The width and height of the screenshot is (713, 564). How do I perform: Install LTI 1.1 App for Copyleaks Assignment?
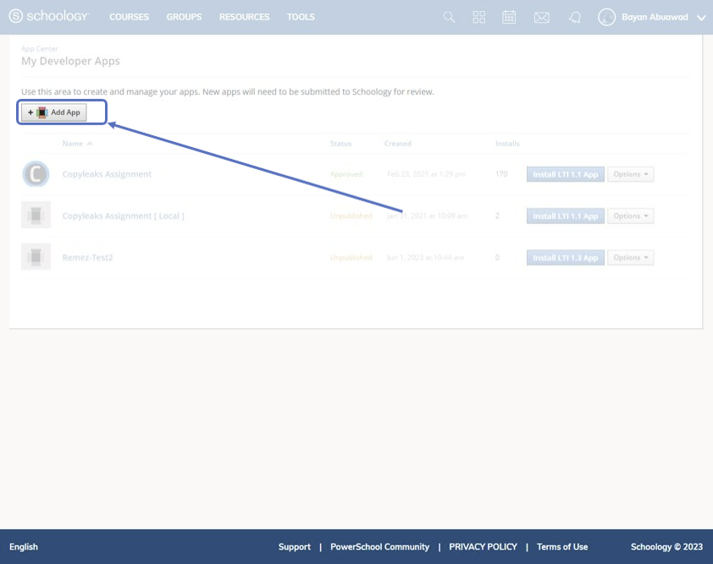(565, 174)
